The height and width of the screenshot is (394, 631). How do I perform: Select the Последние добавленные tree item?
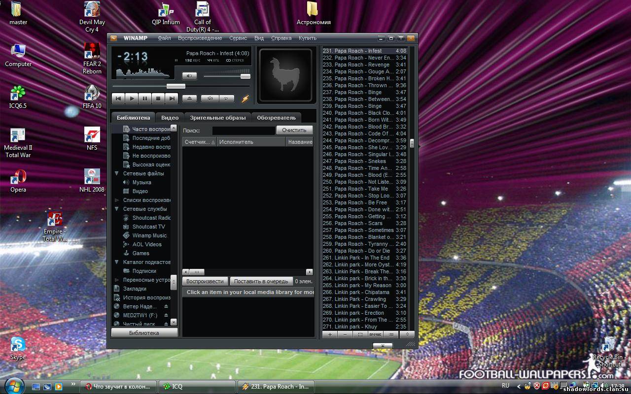coord(146,138)
